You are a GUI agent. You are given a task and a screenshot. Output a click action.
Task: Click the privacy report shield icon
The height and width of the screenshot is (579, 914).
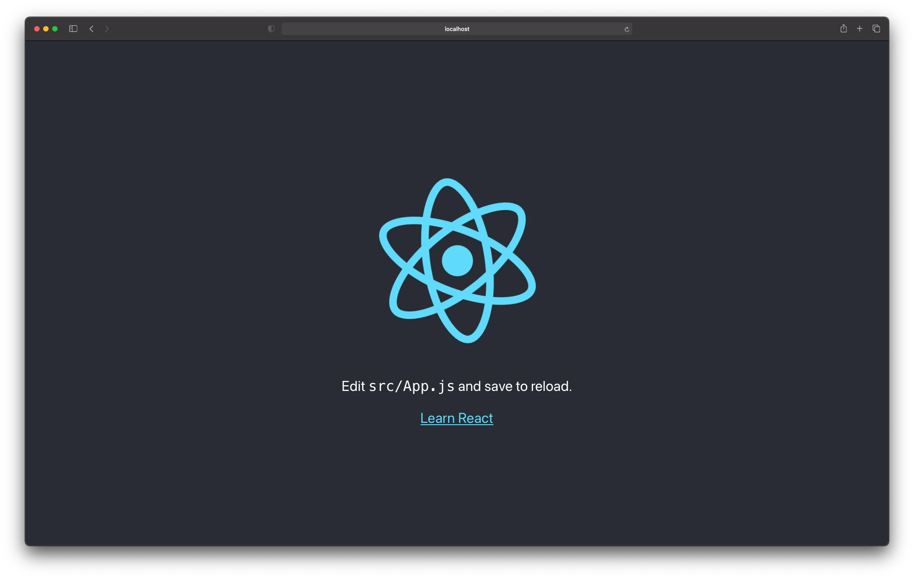click(x=271, y=28)
